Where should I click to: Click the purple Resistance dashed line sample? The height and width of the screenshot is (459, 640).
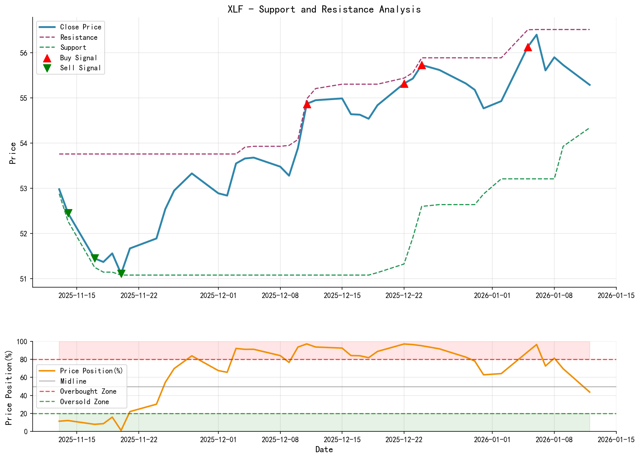(x=47, y=37)
